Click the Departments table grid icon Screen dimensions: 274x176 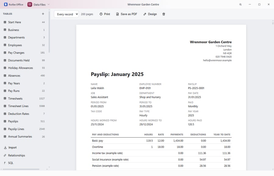click(x=5, y=38)
